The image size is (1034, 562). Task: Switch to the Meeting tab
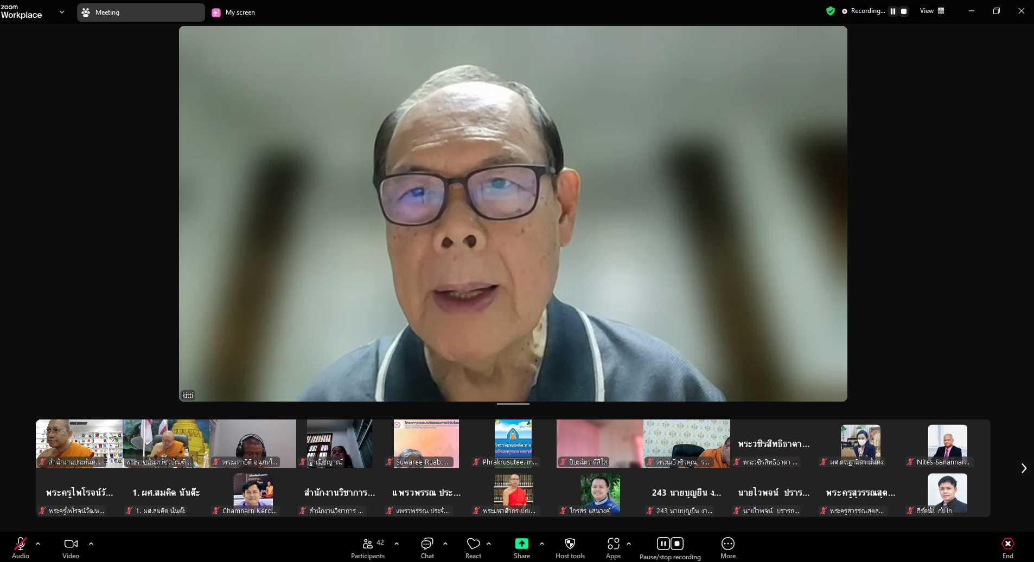pyautogui.click(x=141, y=12)
